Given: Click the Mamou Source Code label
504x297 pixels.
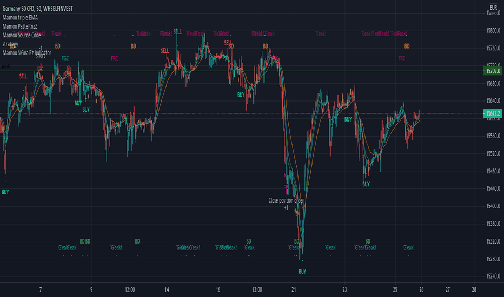Looking at the screenshot, I should [x=22, y=35].
